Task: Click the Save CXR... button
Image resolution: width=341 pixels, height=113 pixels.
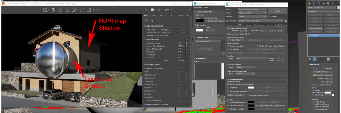Action: [x=236, y=40]
